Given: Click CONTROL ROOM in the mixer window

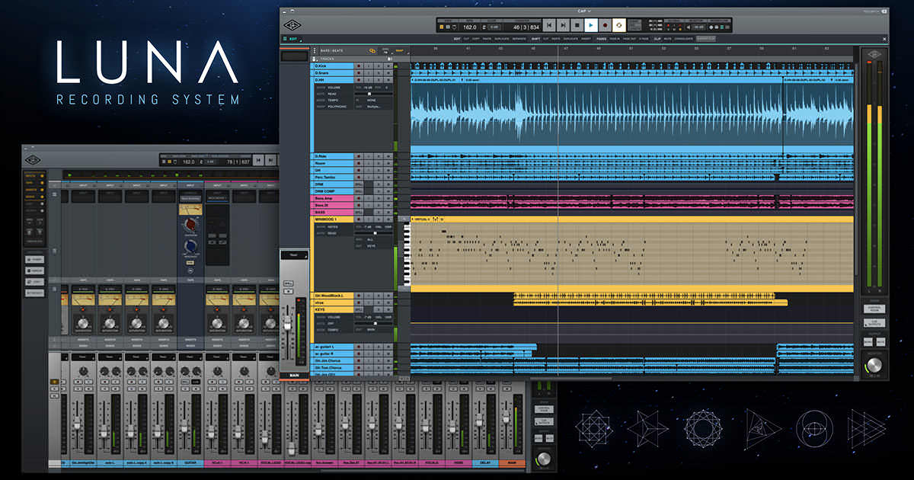Looking at the screenshot, I should [x=544, y=409].
